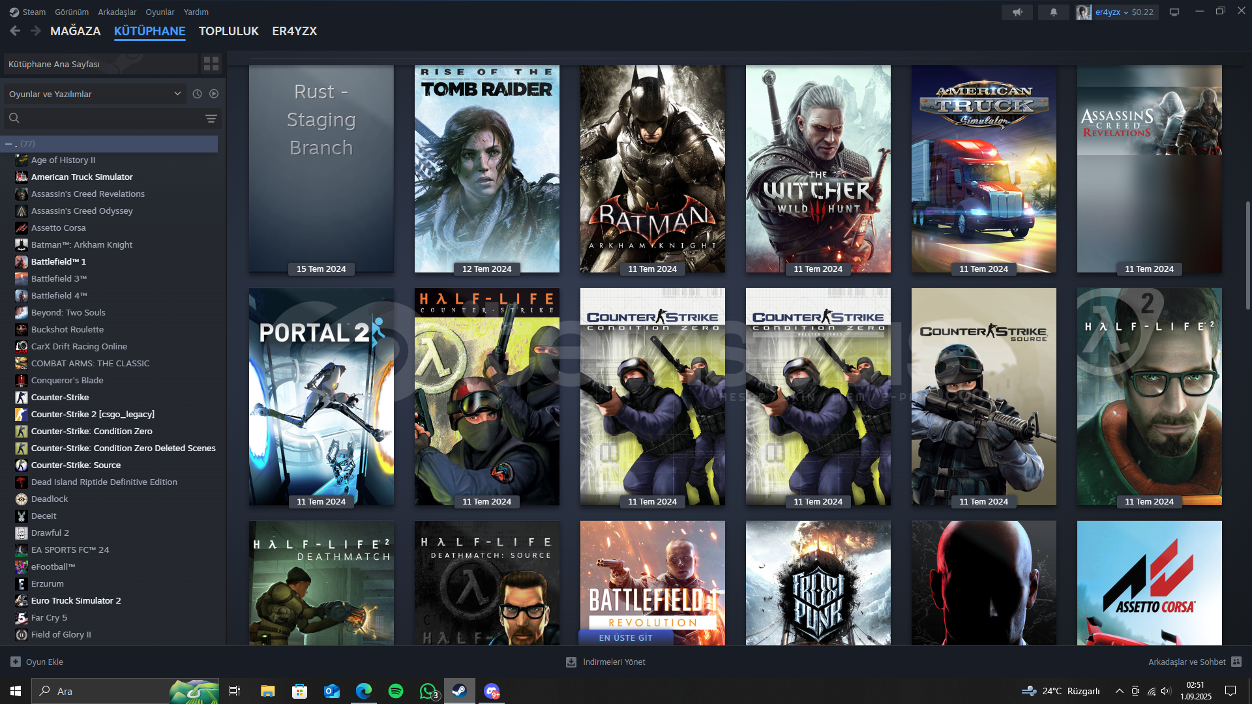Click the Windows Start button
Viewport: 1252px width, 704px height.
tap(16, 691)
